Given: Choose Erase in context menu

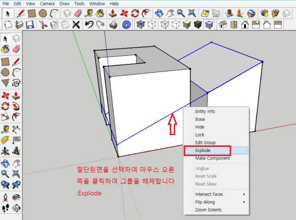Looking at the screenshot, I should [200, 119].
